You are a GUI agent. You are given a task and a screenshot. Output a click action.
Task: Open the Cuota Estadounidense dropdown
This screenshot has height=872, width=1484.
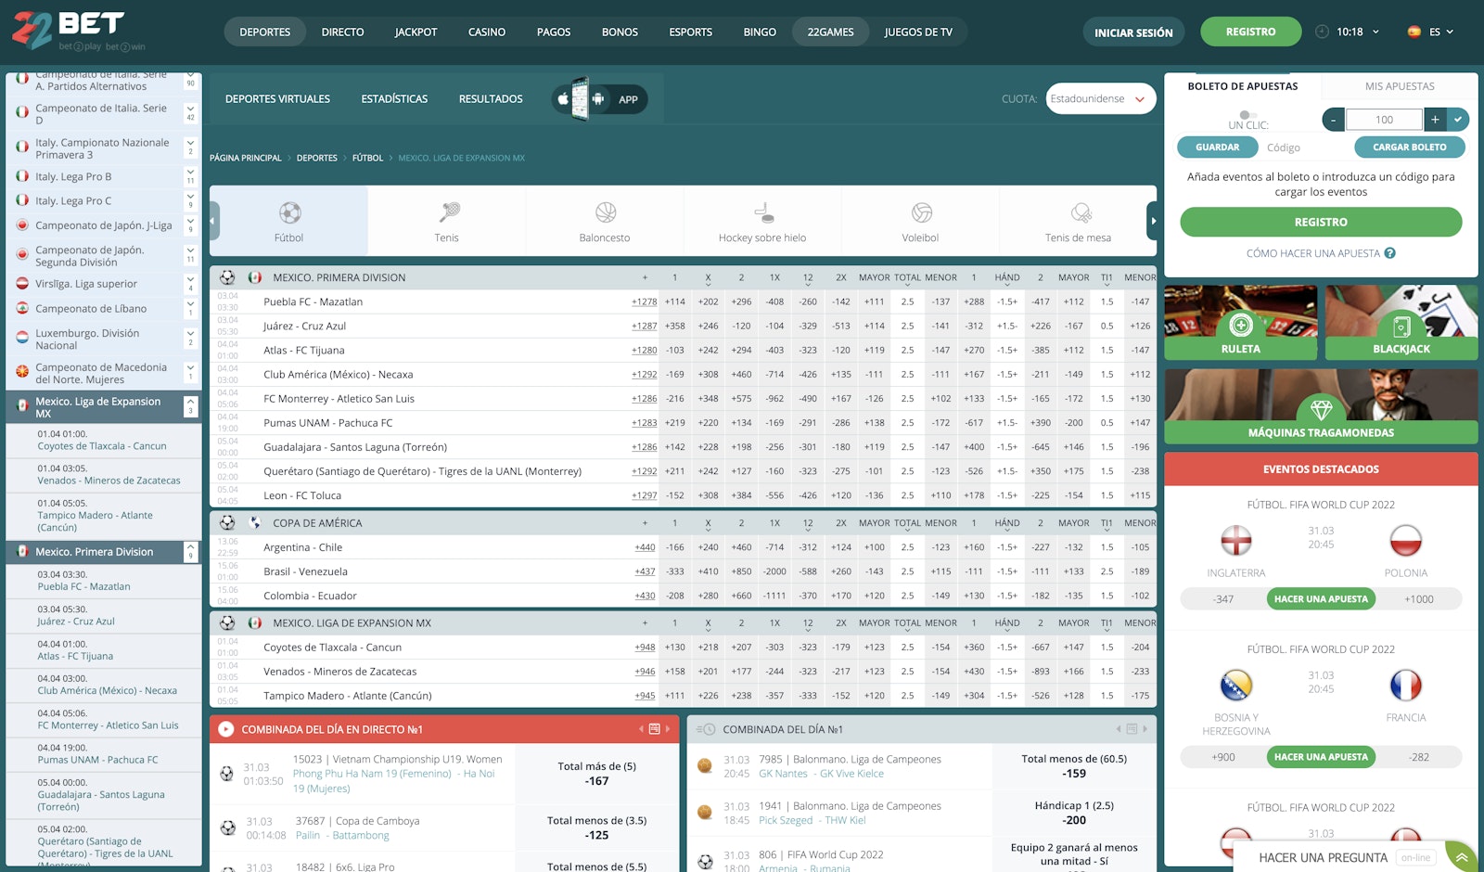[x=1100, y=99]
